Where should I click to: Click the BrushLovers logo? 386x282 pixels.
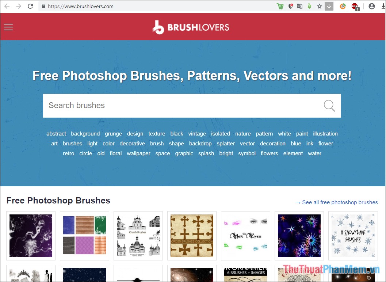click(191, 27)
